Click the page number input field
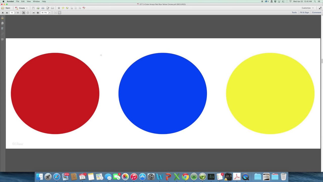The image size is (323, 182). [x=12, y=13]
